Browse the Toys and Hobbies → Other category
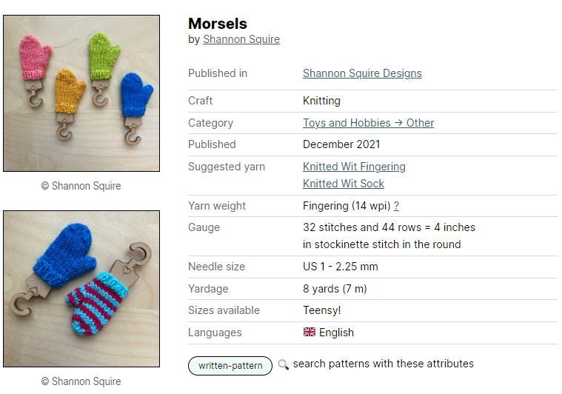The height and width of the screenshot is (394, 562). coord(368,123)
